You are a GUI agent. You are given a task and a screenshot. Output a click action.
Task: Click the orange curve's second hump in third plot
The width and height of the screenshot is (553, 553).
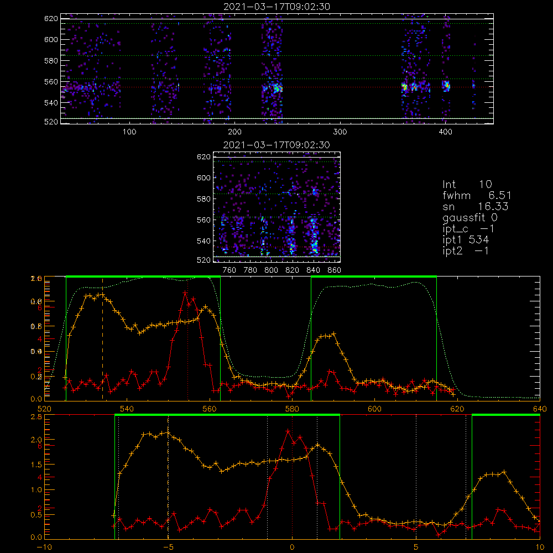coord(206,307)
